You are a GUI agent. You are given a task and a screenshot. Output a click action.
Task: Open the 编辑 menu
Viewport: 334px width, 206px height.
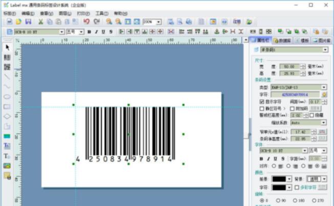(x=28, y=13)
